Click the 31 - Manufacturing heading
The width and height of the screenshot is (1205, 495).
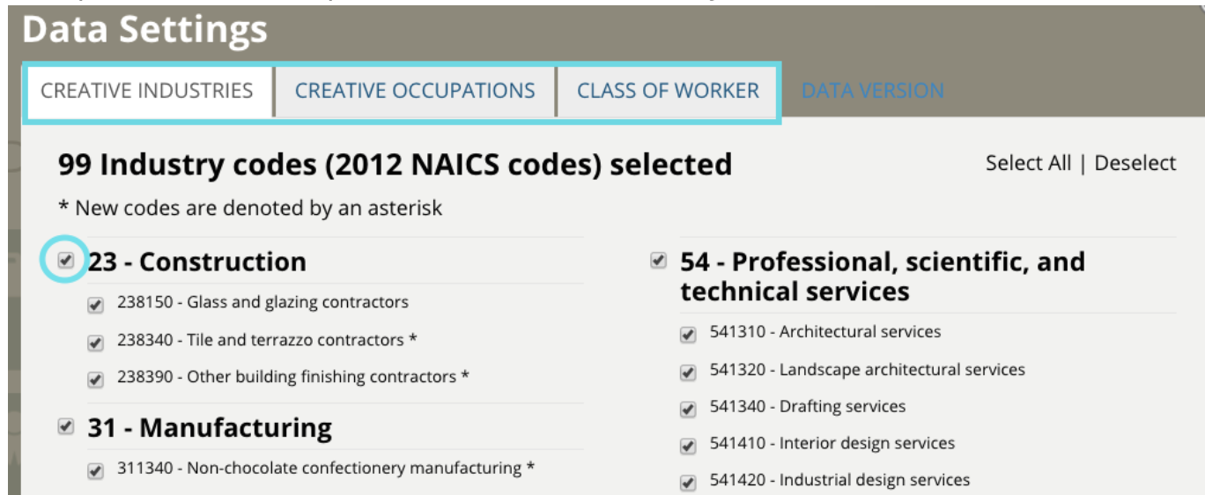[x=210, y=428]
